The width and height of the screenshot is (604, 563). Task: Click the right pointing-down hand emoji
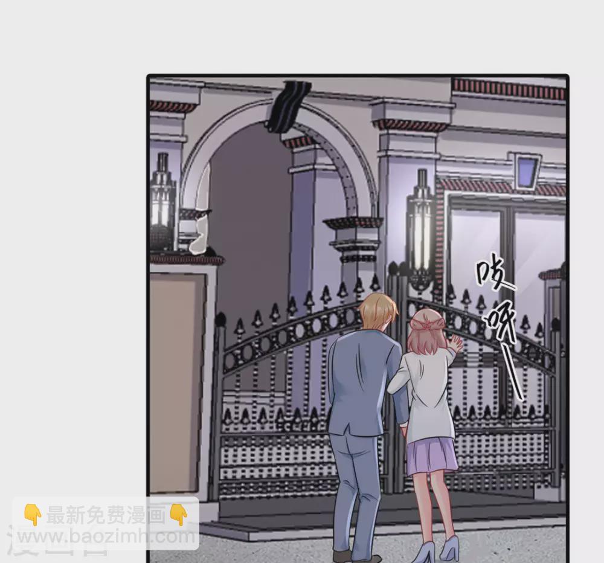click(x=179, y=515)
